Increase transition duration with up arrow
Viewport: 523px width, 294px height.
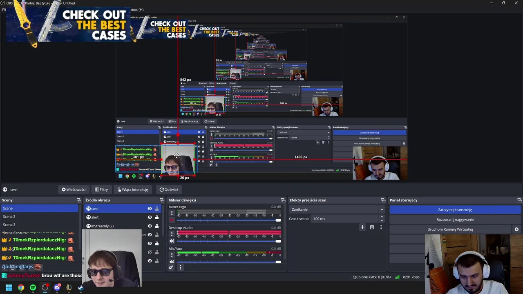383,217
